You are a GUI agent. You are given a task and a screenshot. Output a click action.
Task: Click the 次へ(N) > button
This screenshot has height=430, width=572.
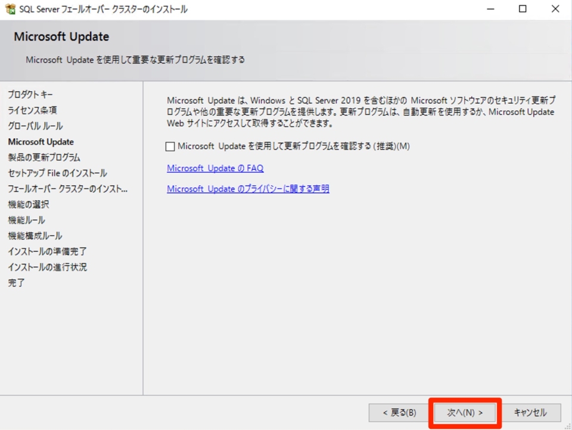coord(465,413)
